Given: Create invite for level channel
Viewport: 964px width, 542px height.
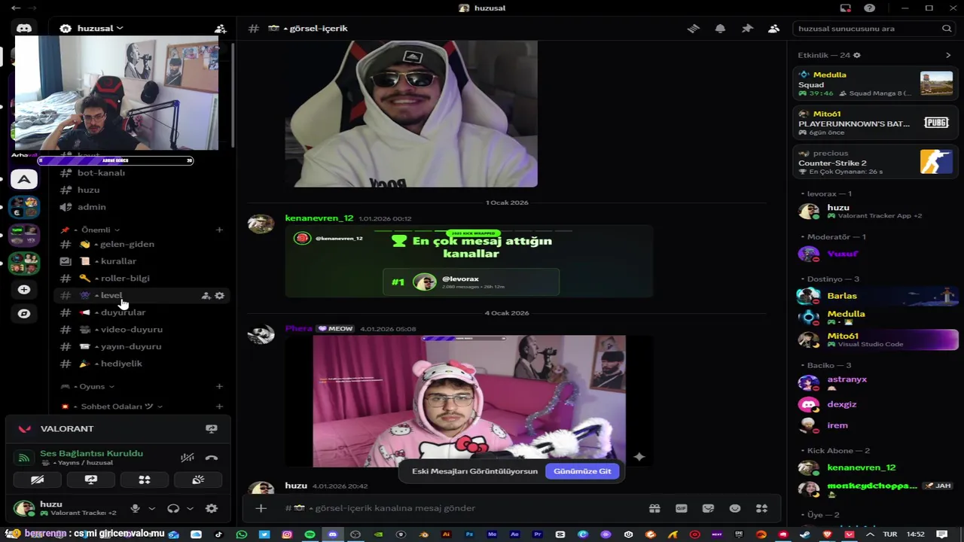Looking at the screenshot, I should pos(206,296).
